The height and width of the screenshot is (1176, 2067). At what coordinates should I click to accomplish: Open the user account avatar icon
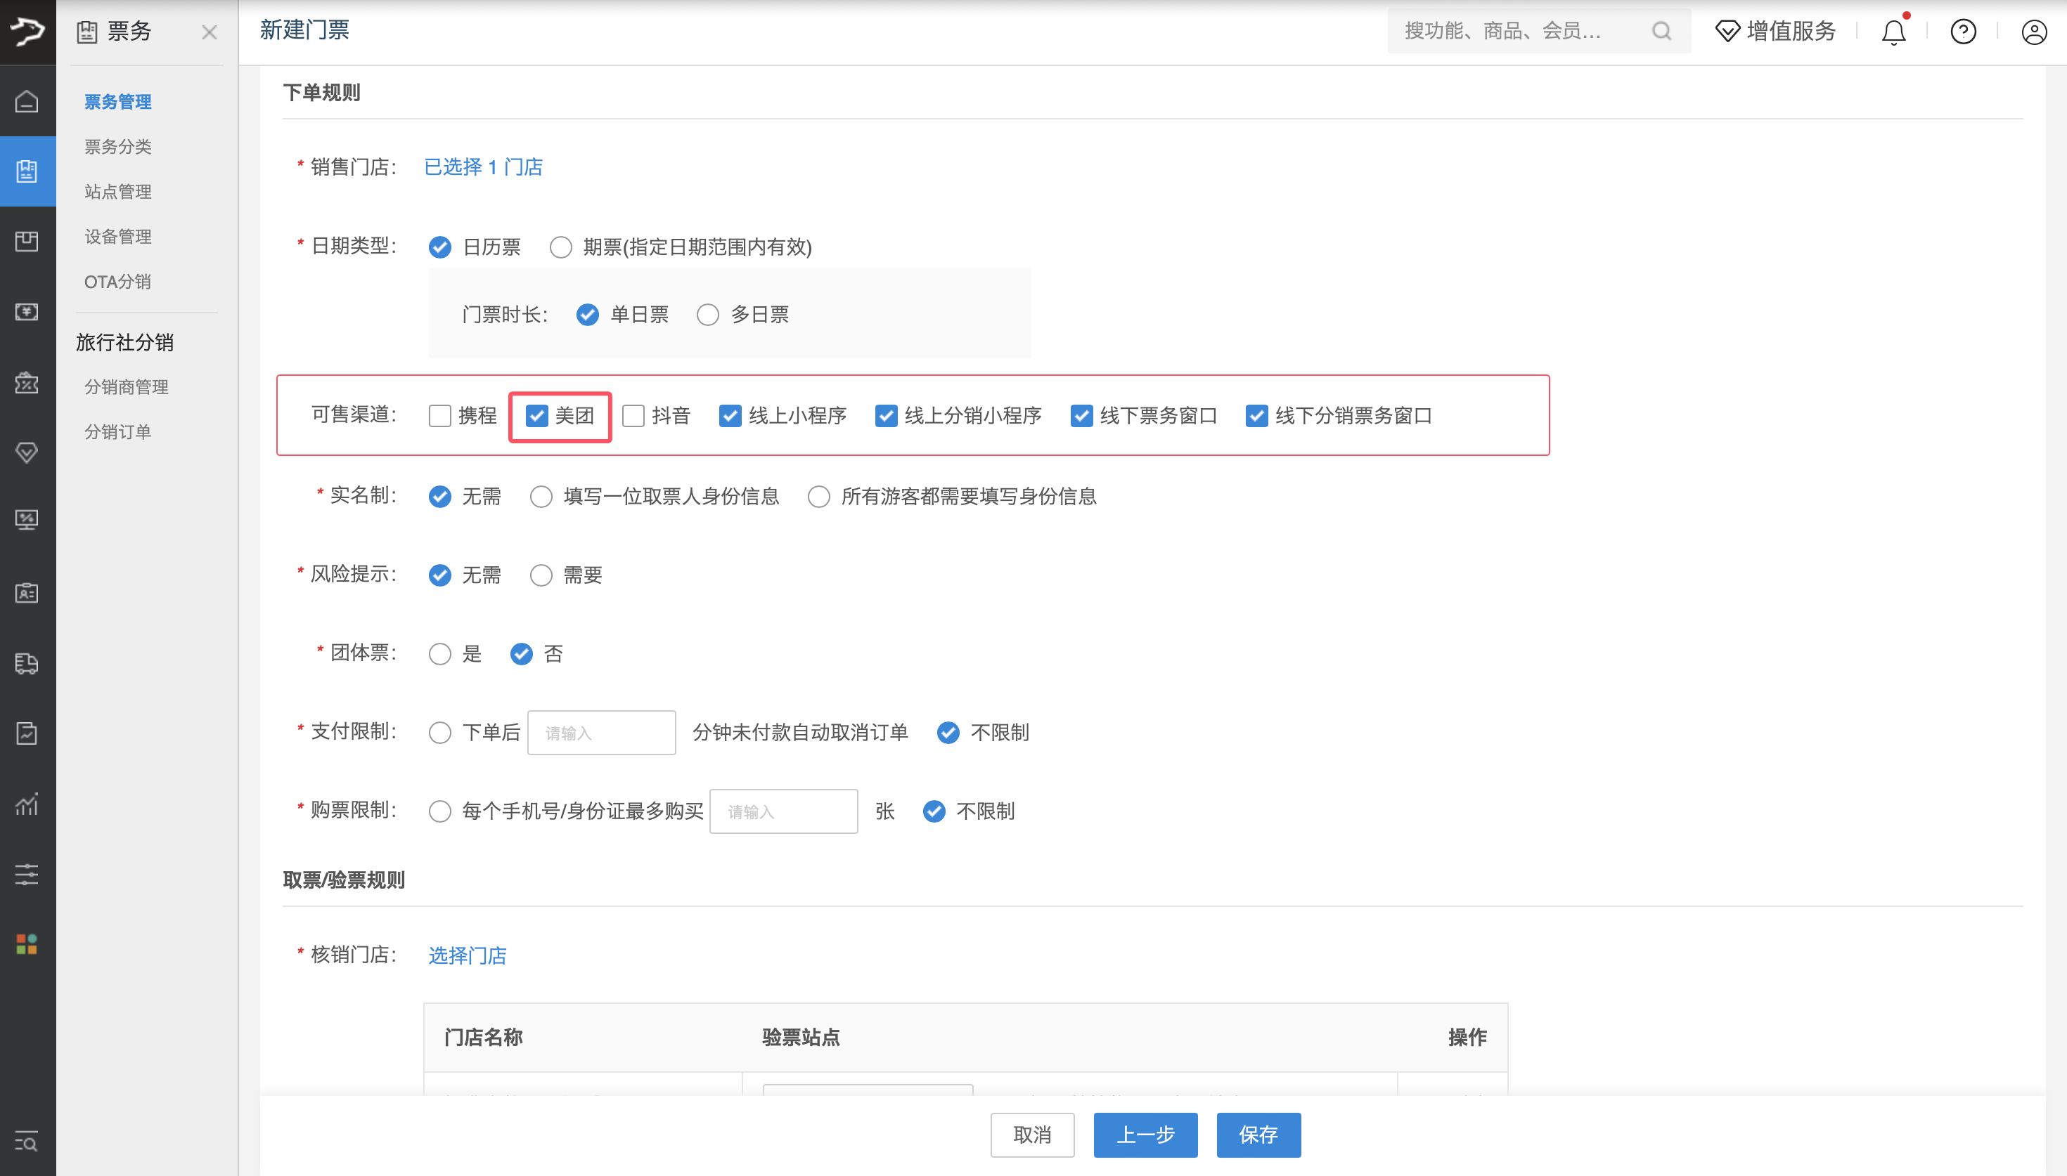pos(2033,32)
